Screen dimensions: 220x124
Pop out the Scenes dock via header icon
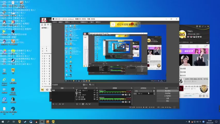(x=73, y=88)
